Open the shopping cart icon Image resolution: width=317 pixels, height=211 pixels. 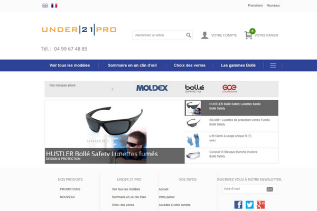coord(248,35)
